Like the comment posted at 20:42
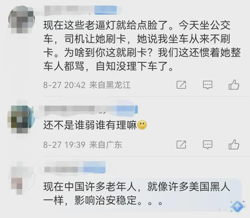The width and height of the screenshot is (250, 218). pyautogui.click(x=234, y=84)
